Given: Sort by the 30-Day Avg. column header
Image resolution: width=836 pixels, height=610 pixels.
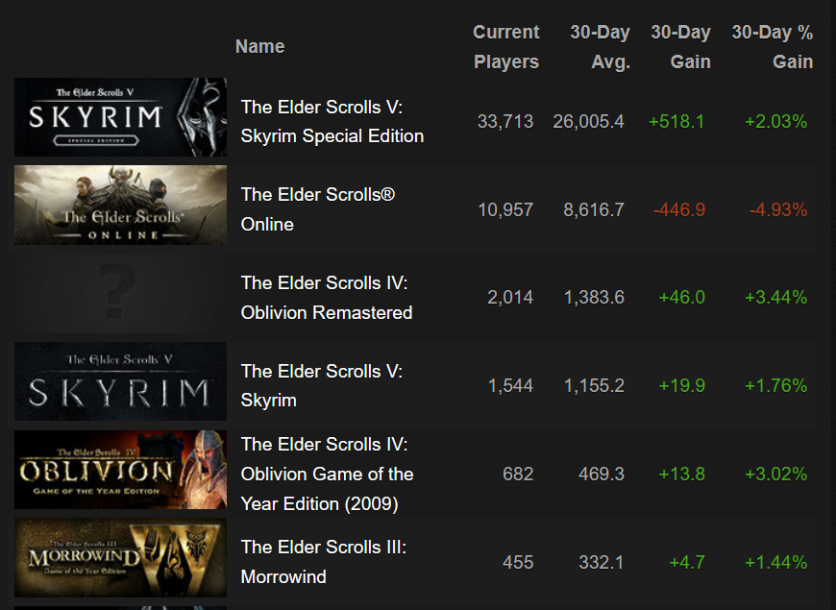Looking at the screenshot, I should [600, 47].
